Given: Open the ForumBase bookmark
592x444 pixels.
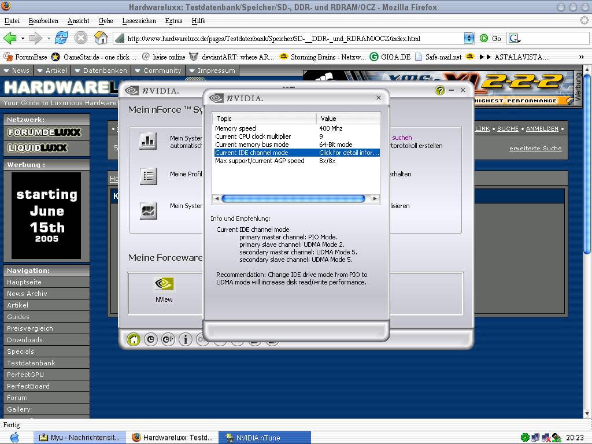Looking at the screenshot, I should click(x=25, y=57).
